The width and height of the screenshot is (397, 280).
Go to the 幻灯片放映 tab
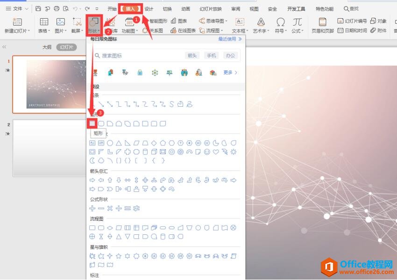pos(211,9)
